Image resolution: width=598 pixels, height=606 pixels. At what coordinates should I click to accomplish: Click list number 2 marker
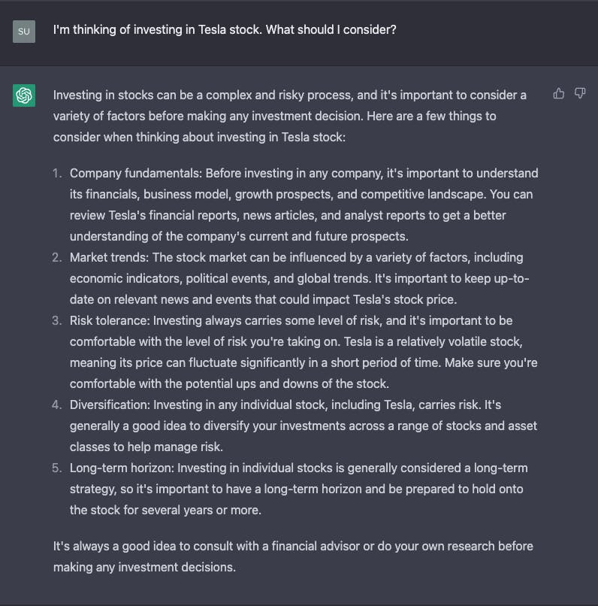click(x=57, y=257)
